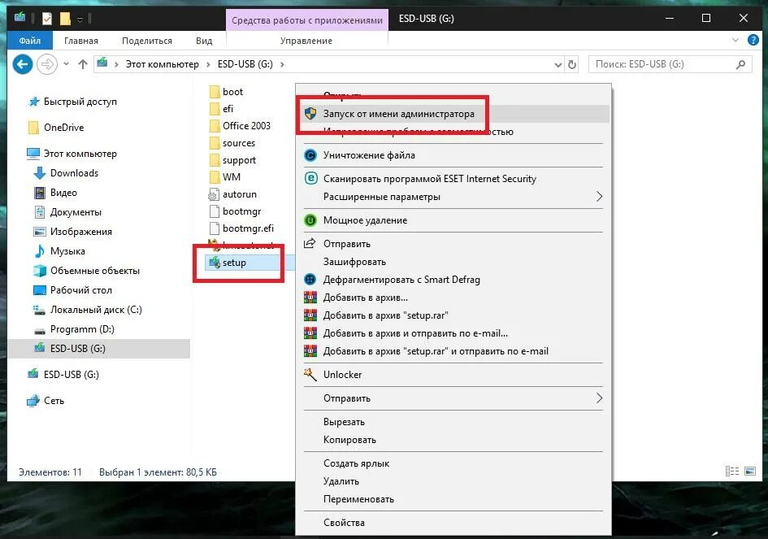Refresh the ESD-USB folder view
Screen dimensions: 768x539
[571, 64]
